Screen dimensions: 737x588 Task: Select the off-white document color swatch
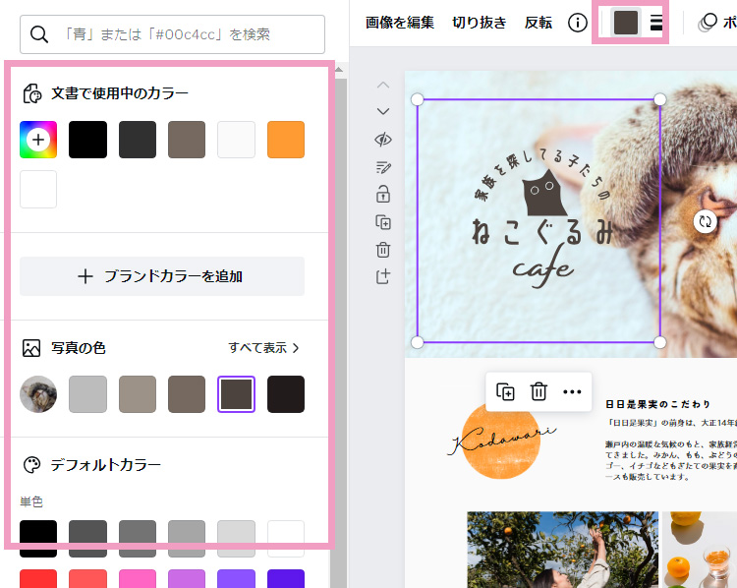236,140
